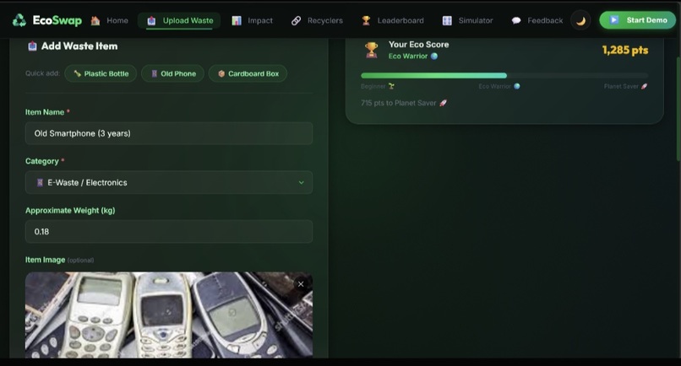This screenshot has height=366, width=681.
Task: Click the page vertical scrollbar
Action: [x=678, y=109]
